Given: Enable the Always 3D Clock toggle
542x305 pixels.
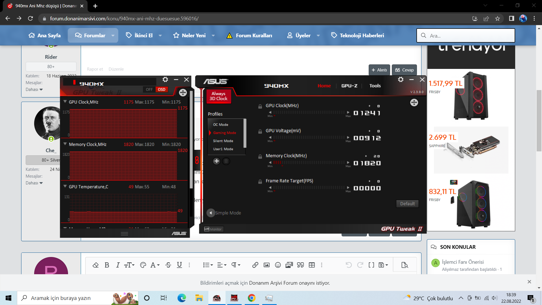Looking at the screenshot, I should [x=218, y=96].
